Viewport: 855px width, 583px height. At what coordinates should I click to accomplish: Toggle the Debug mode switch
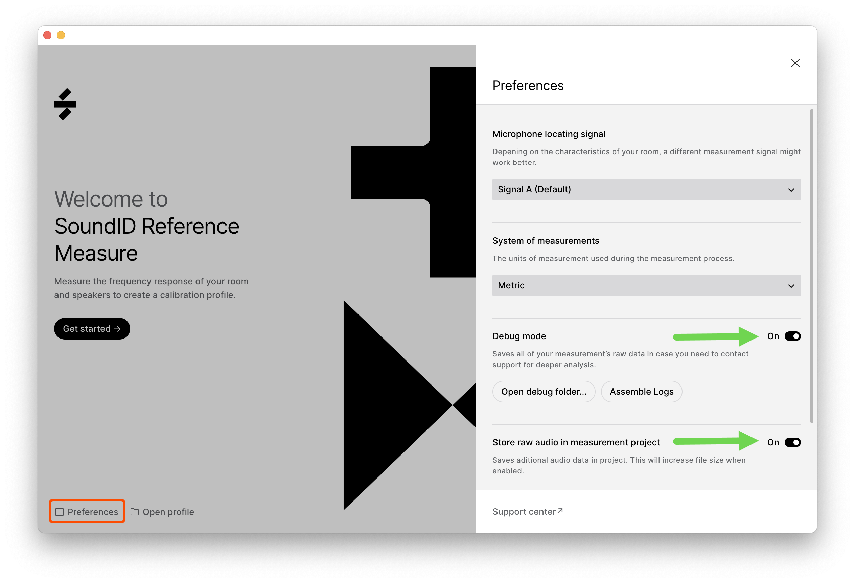(792, 336)
